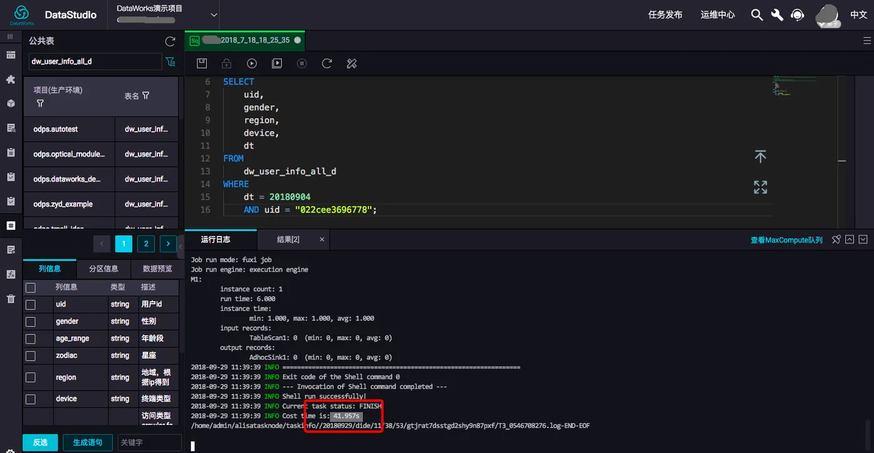Viewport: 874px width, 453px height.
Task: Open the editor tab list hamburger menu
Action: point(867,41)
